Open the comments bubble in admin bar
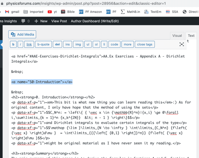This screenshot has width=199, height=158. 25,21
